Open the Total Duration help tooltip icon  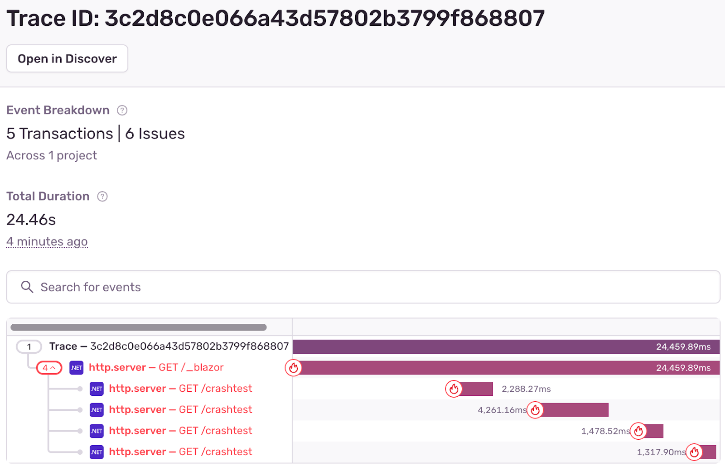102,197
